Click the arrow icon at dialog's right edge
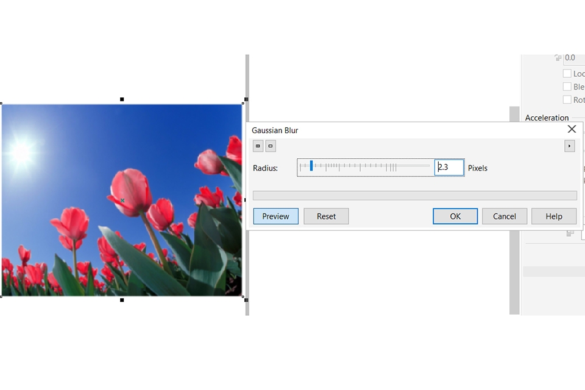The width and height of the screenshot is (585, 390). 570,145
